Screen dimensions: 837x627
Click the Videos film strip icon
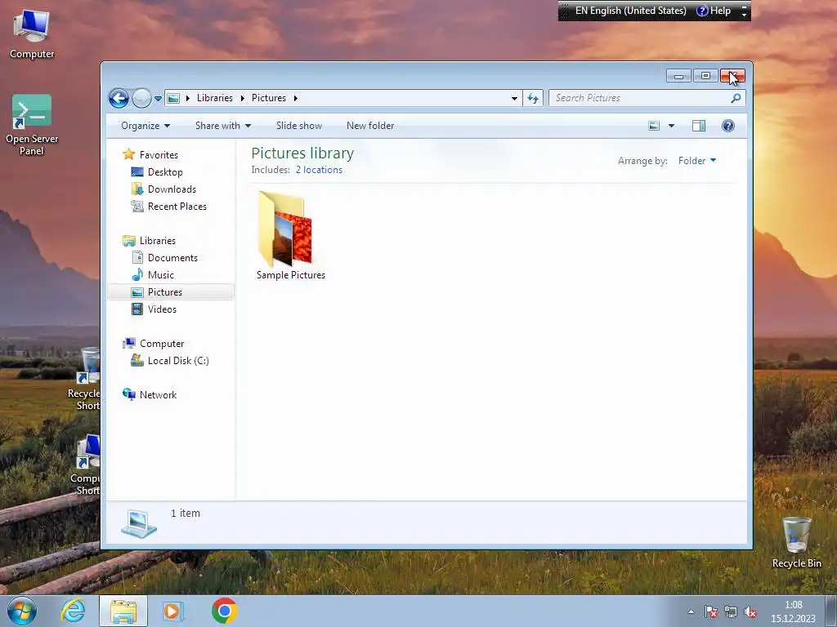tap(137, 309)
